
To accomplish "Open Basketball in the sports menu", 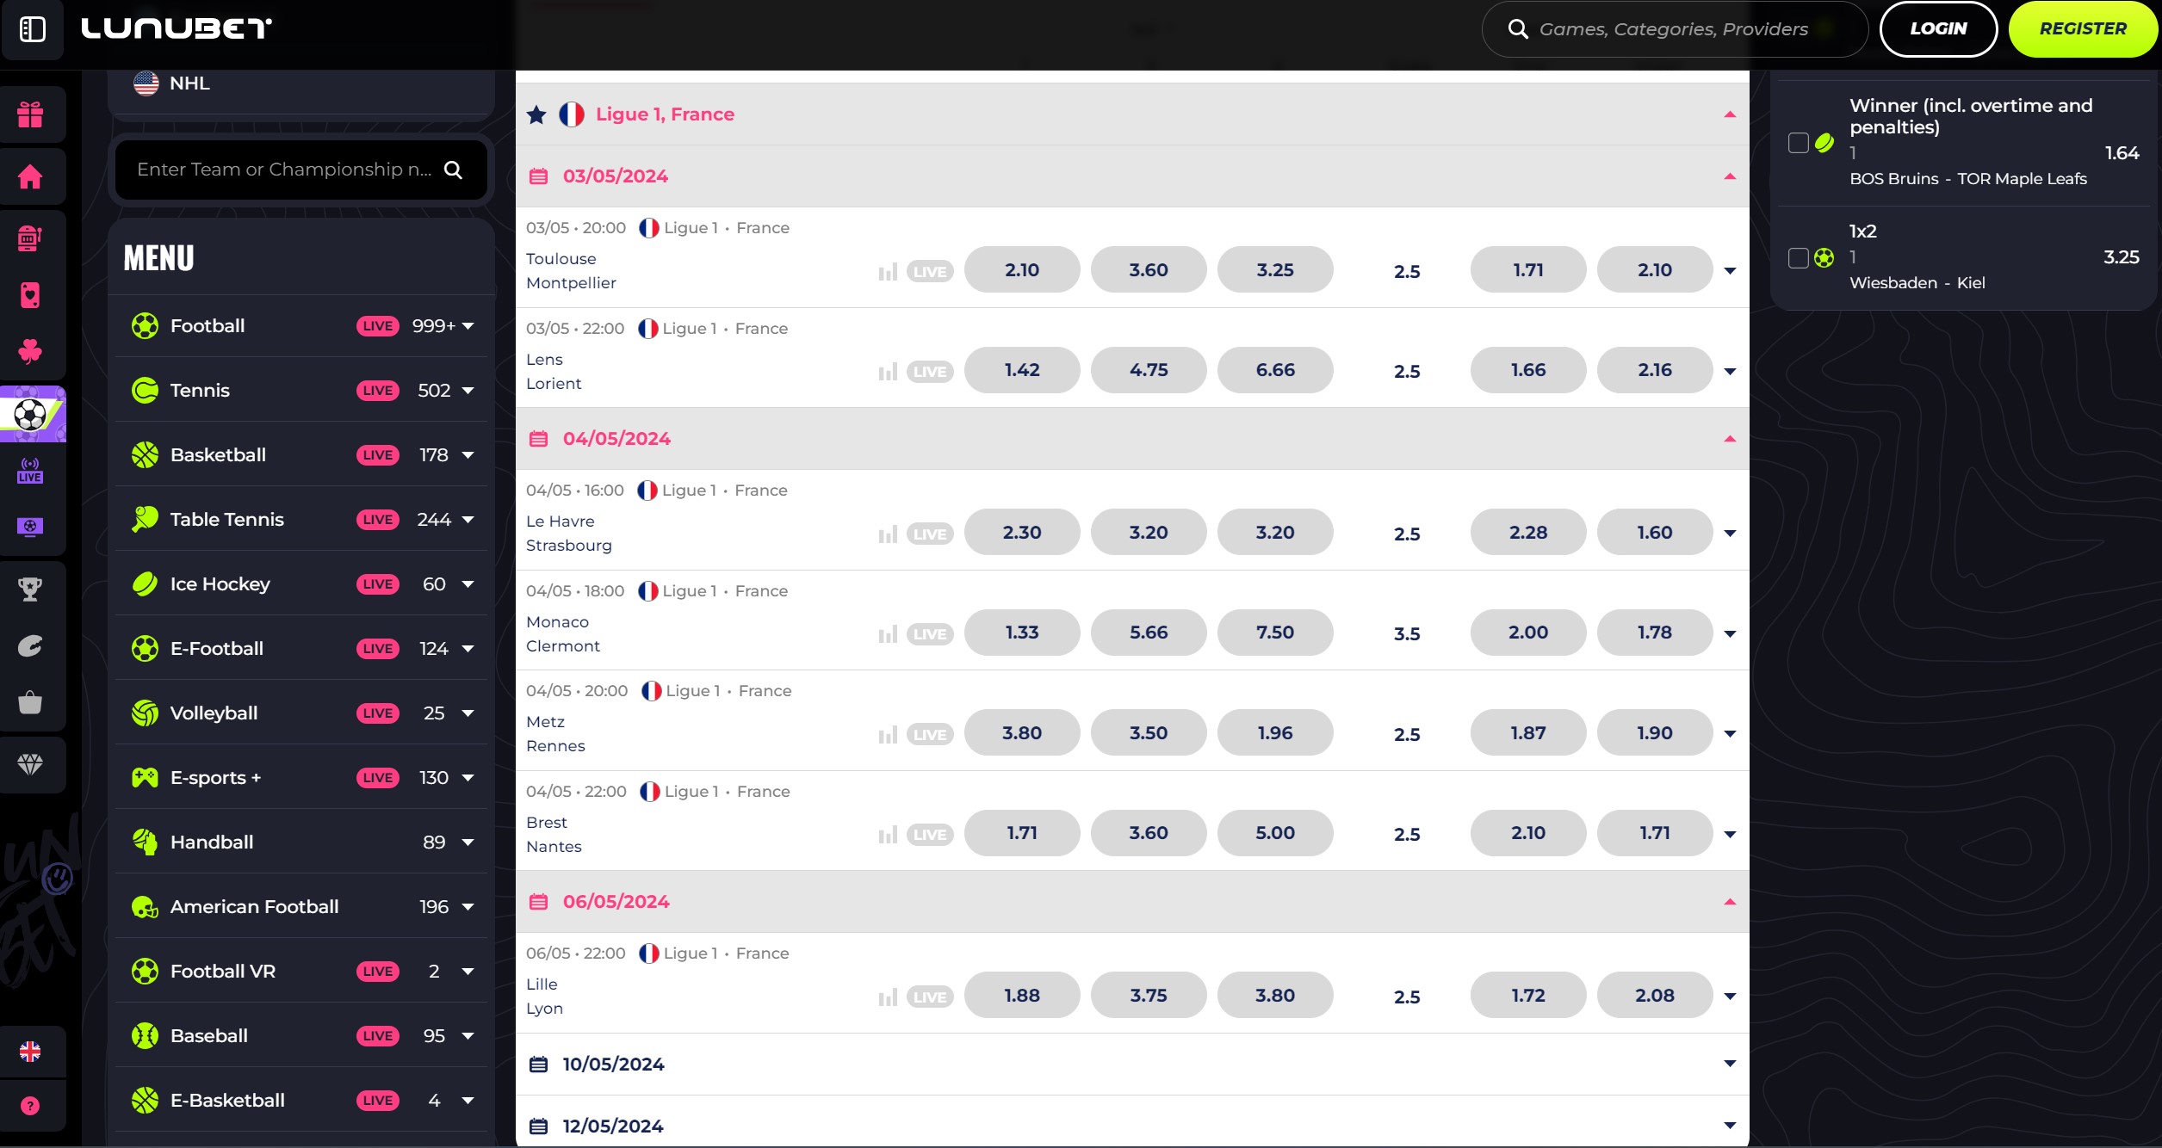I will click(x=300, y=454).
